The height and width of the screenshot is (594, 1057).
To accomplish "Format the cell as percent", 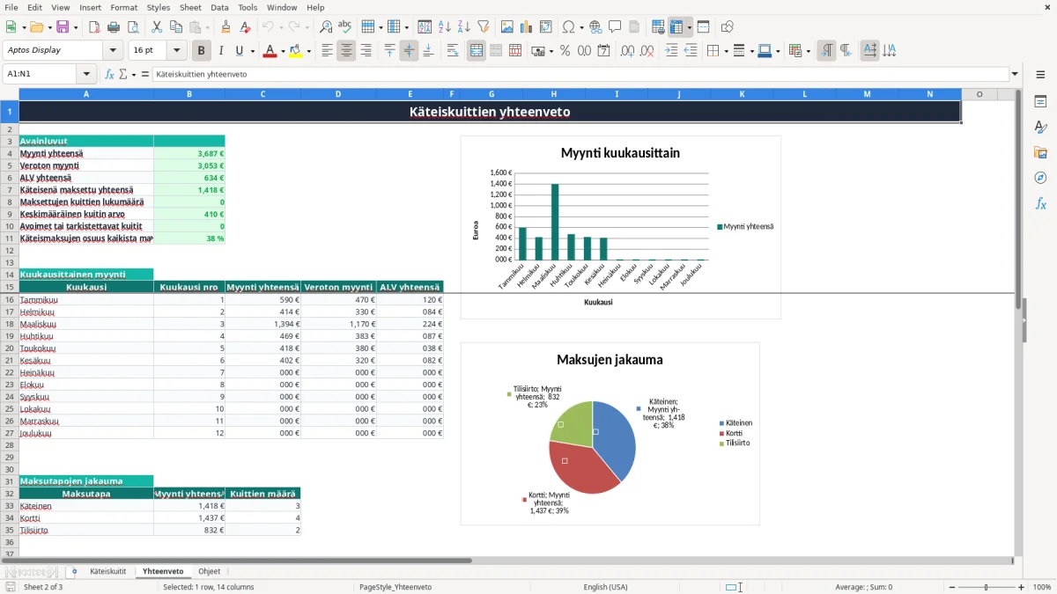I will pyautogui.click(x=565, y=51).
